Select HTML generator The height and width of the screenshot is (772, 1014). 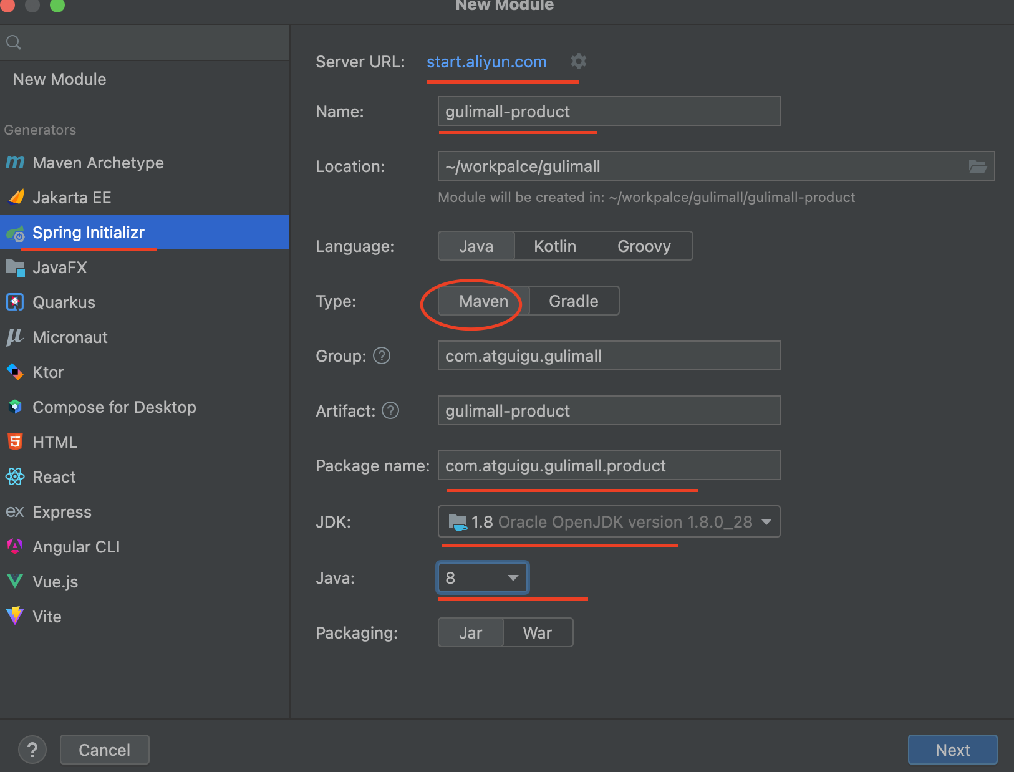click(x=145, y=442)
